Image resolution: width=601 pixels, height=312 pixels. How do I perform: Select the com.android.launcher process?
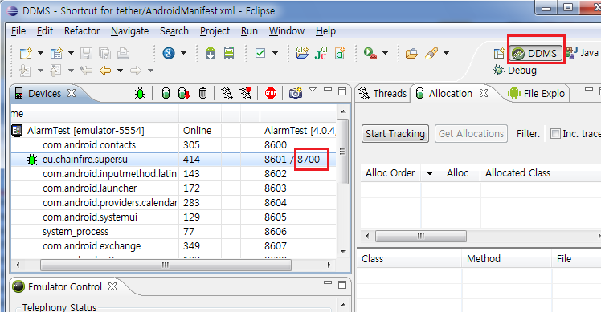tap(174, 188)
